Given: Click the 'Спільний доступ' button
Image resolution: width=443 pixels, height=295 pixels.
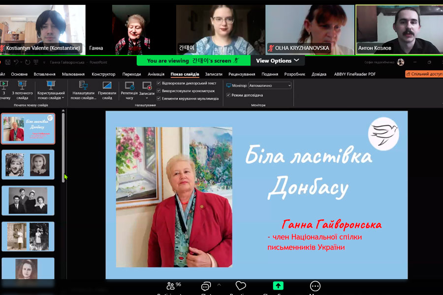Looking at the screenshot, I should (424, 74).
